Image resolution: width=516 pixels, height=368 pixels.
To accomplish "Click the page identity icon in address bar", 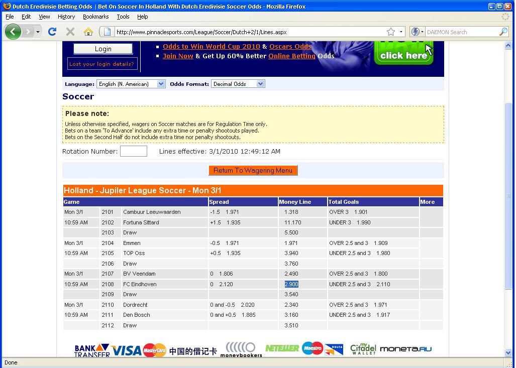I will click(x=107, y=32).
